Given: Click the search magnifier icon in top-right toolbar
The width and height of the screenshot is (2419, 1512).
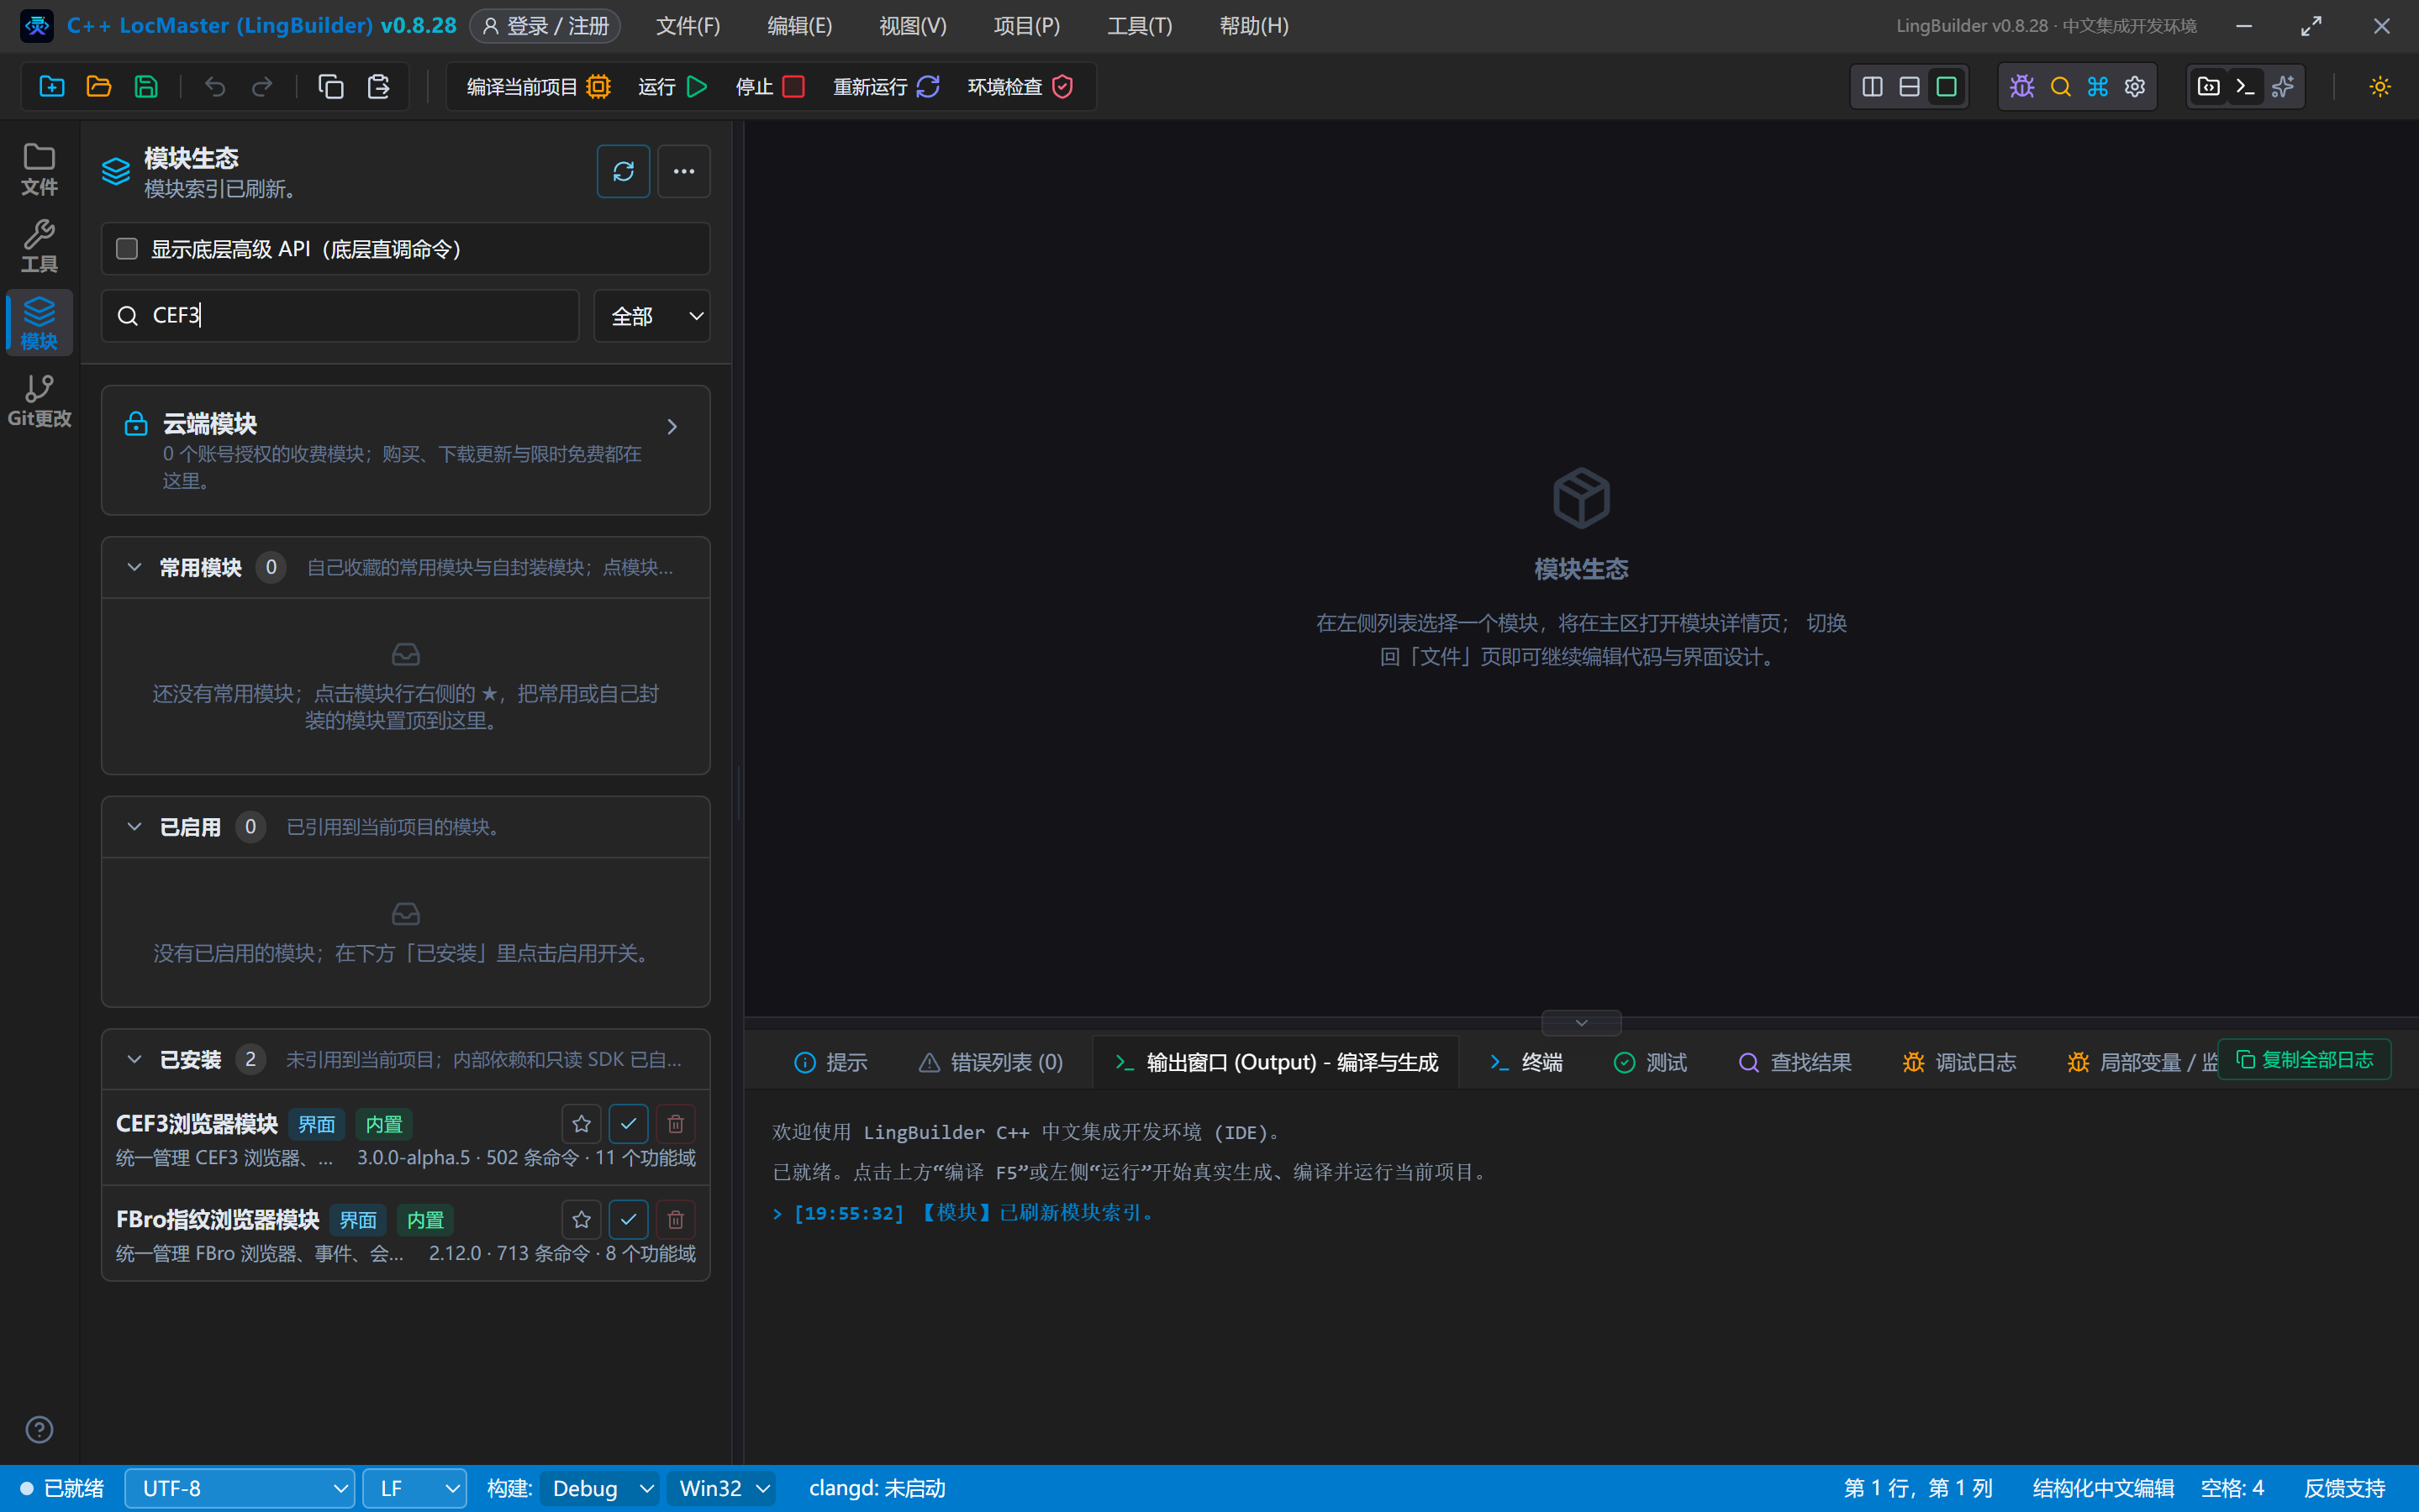Looking at the screenshot, I should click(x=2061, y=87).
